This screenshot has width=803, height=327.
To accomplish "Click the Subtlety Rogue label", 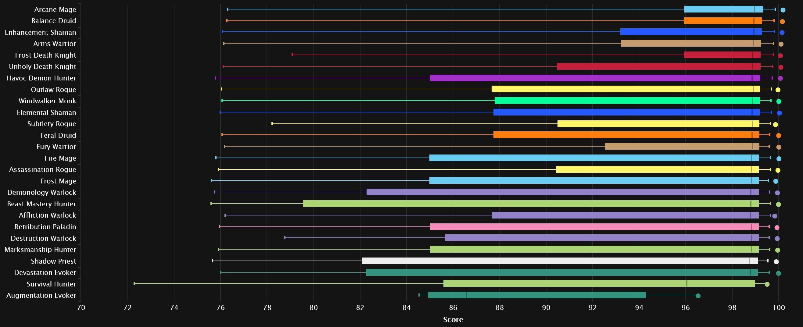I will pos(52,124).
